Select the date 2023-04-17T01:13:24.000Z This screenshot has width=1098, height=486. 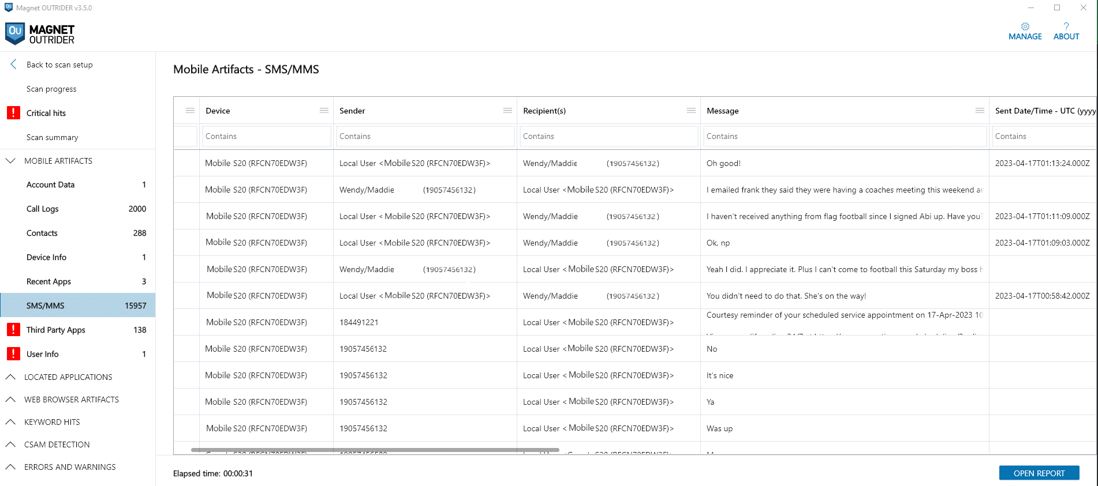coord(1042,163)
